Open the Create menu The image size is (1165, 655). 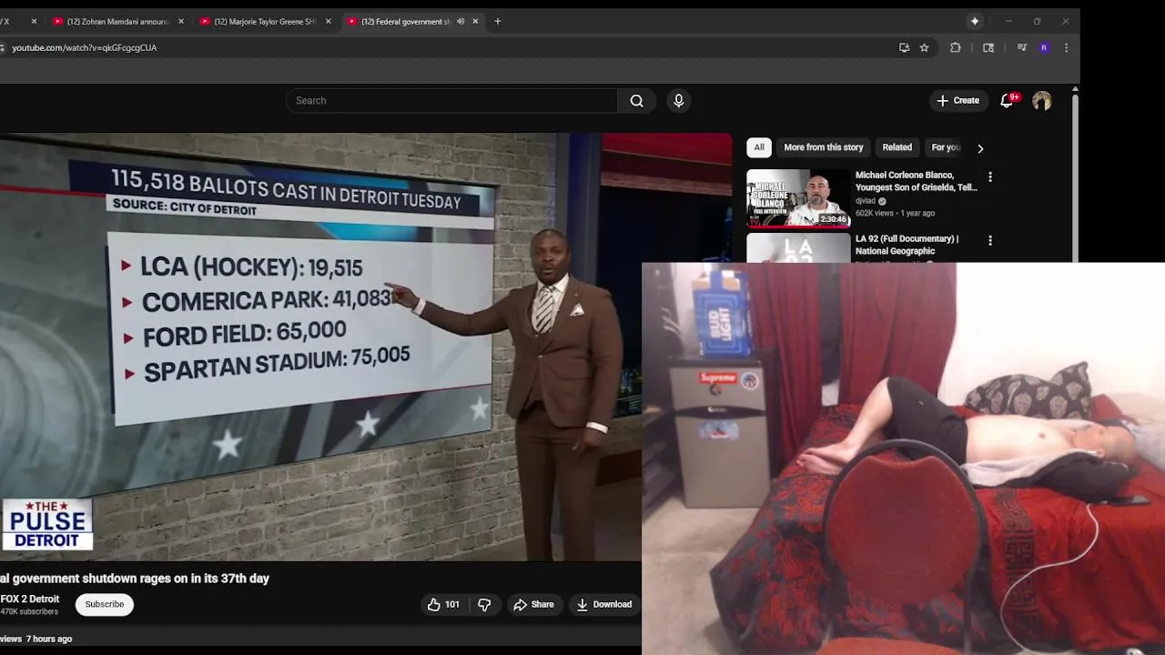(x=957, y=101)
